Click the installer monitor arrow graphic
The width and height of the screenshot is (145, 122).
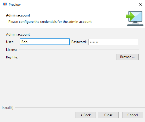coord(135,18)
